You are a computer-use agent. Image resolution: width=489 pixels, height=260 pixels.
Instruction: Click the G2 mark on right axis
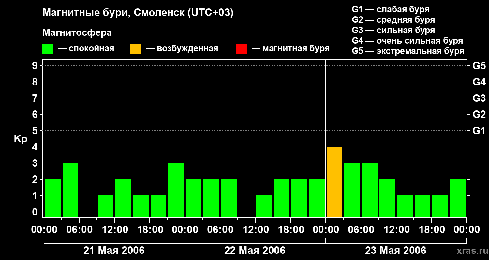(479, 114)
